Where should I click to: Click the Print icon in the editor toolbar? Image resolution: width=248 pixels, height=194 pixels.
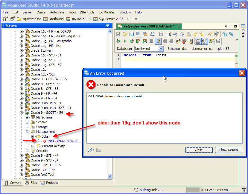click(153, 34)
